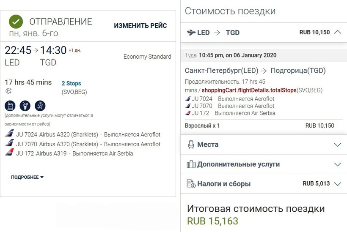Expand the Налоги и сборы chevron
The height and width of the screenshot is (232, 347).
coord(337,184)
